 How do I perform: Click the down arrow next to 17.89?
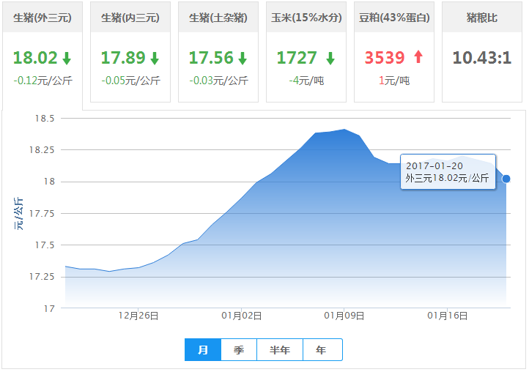(155, 59)
